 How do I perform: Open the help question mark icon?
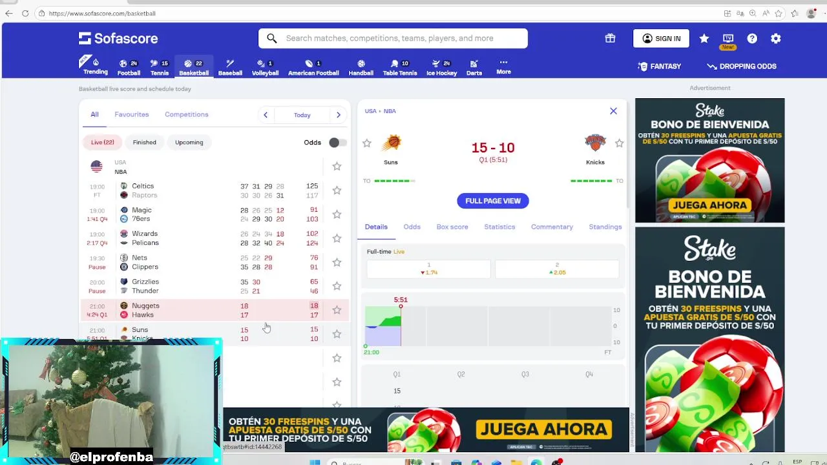click(752, 39)
